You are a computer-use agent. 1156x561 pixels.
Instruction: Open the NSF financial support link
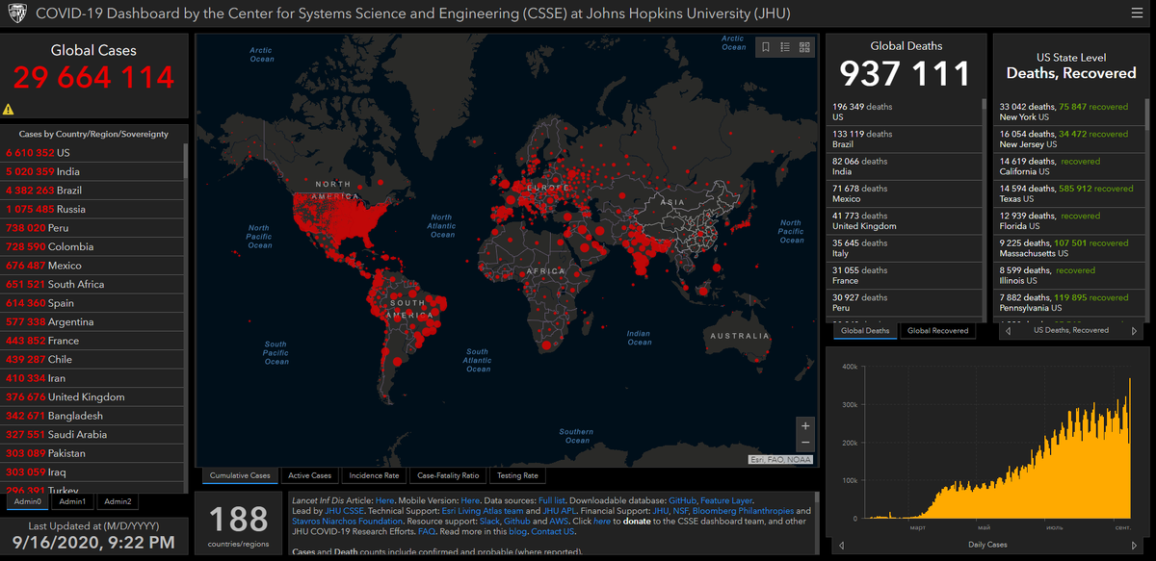click(680, 511)
